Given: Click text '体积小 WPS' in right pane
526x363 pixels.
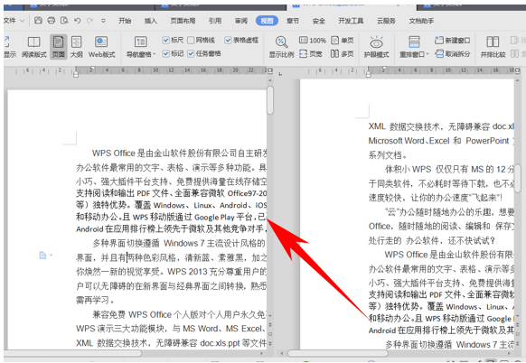Looking at the screenshot, I should tap(408, 169).
